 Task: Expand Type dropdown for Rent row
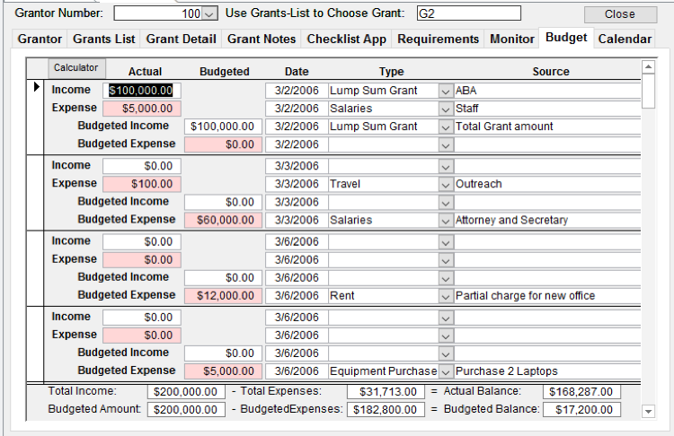pyautogui.click(x=446, y=296)
